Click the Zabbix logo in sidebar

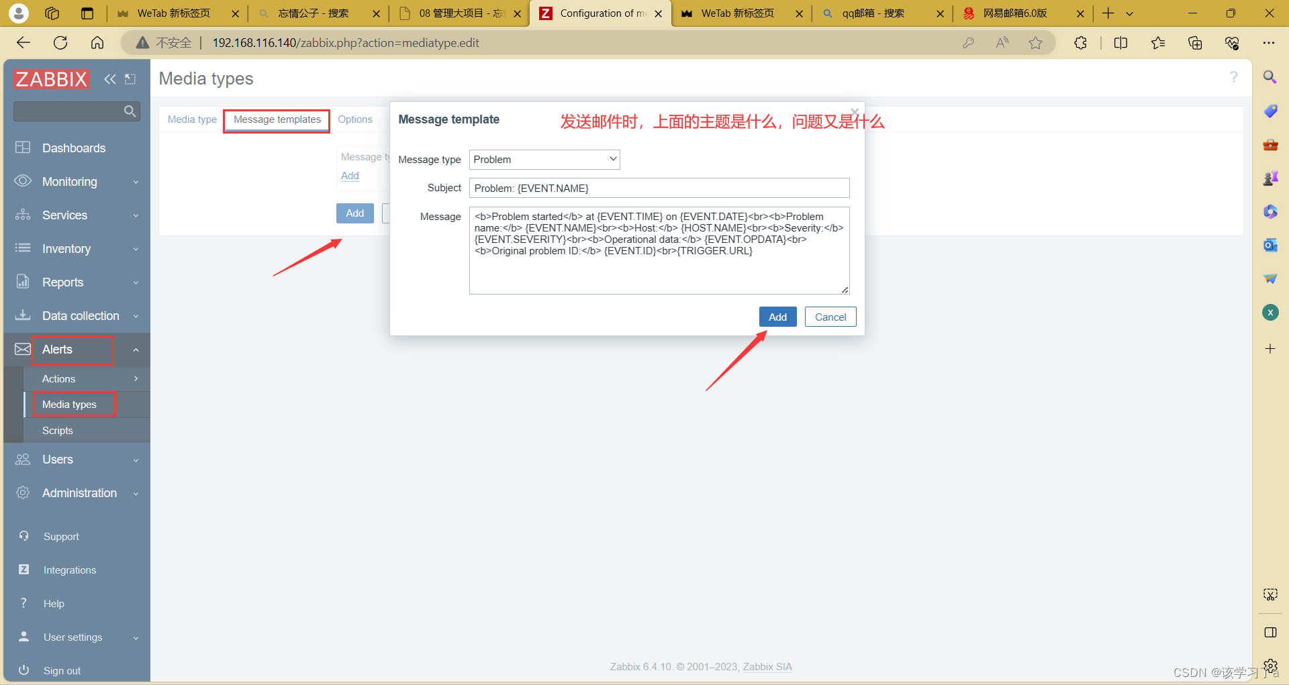coord(52,79)
